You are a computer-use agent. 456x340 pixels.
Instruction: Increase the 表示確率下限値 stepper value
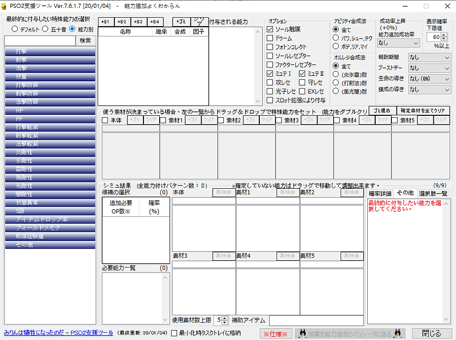pos(444,35)
